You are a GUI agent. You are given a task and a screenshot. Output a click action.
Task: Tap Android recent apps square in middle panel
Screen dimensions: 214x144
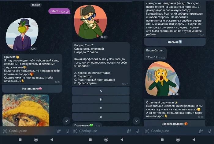coord(90,140)
